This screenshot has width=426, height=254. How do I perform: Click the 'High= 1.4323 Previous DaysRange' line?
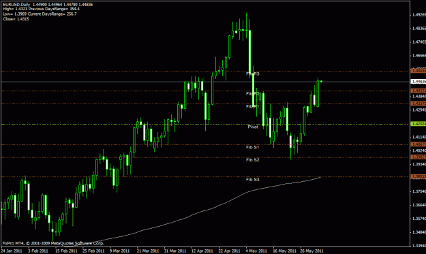coord(42,9)
